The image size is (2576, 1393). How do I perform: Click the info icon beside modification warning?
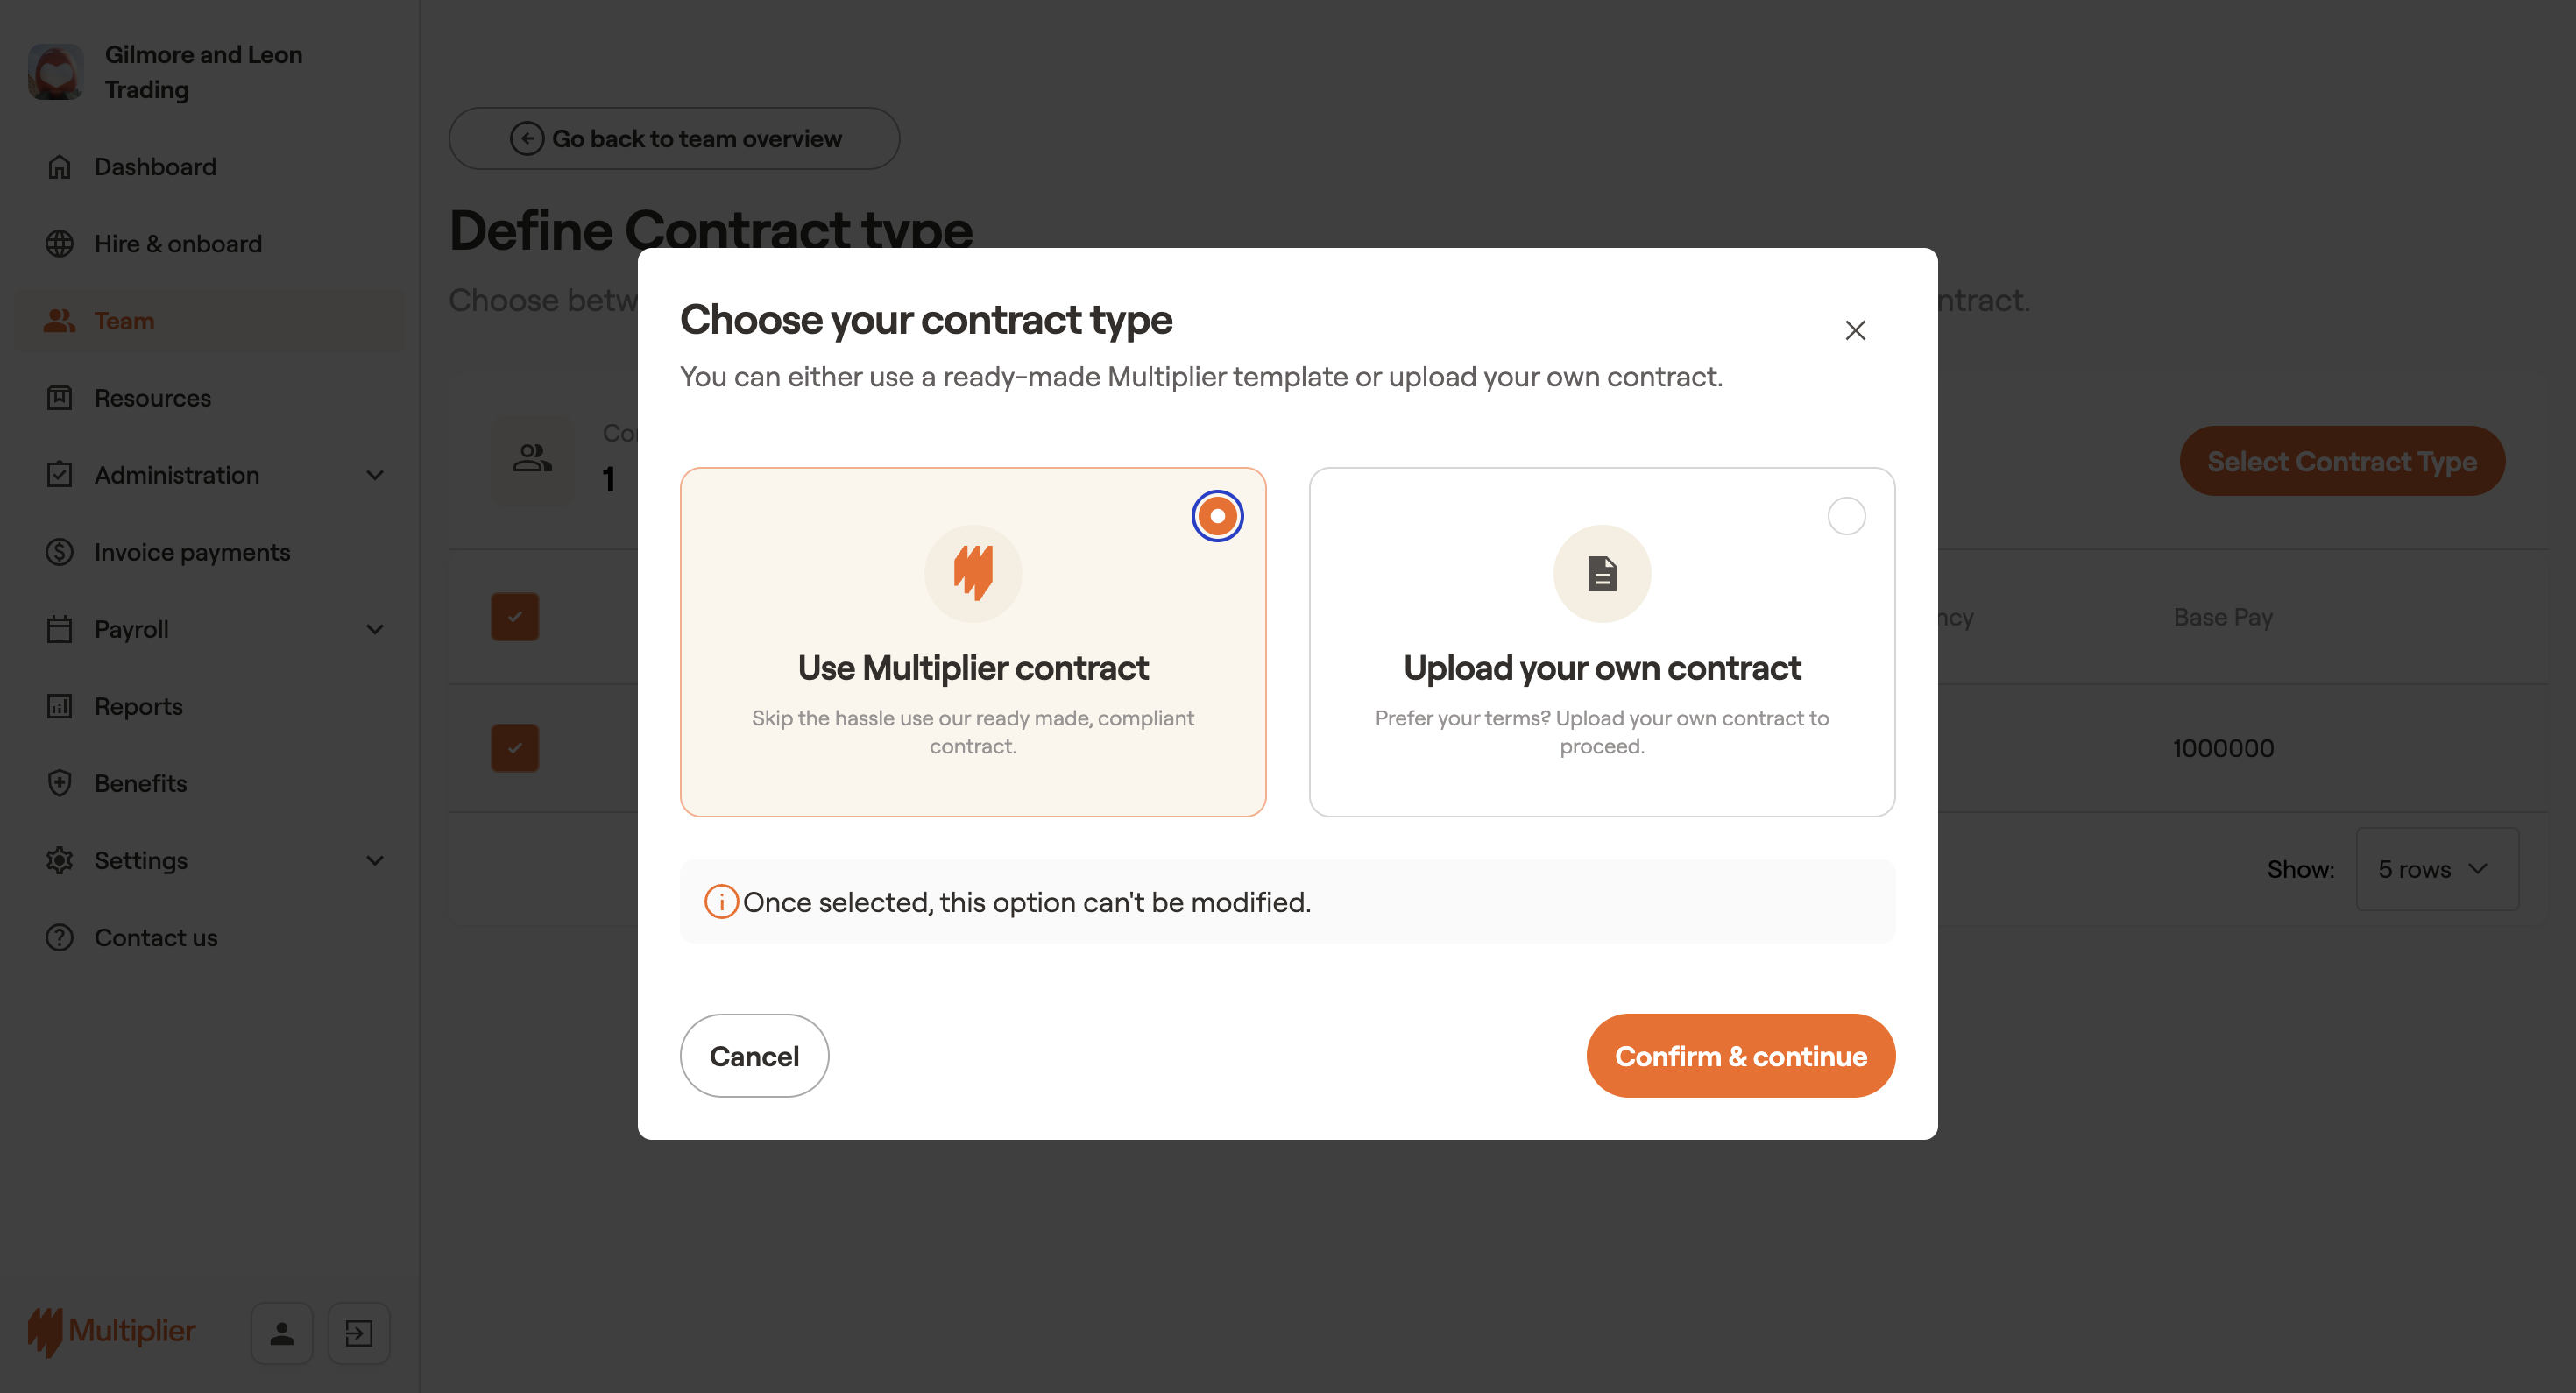720,902
